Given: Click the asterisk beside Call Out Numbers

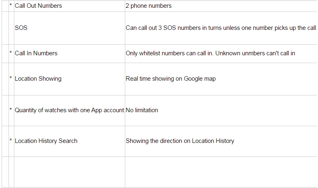Looking at the screenshot, I should pyautogui.click(x=11, y=6).
